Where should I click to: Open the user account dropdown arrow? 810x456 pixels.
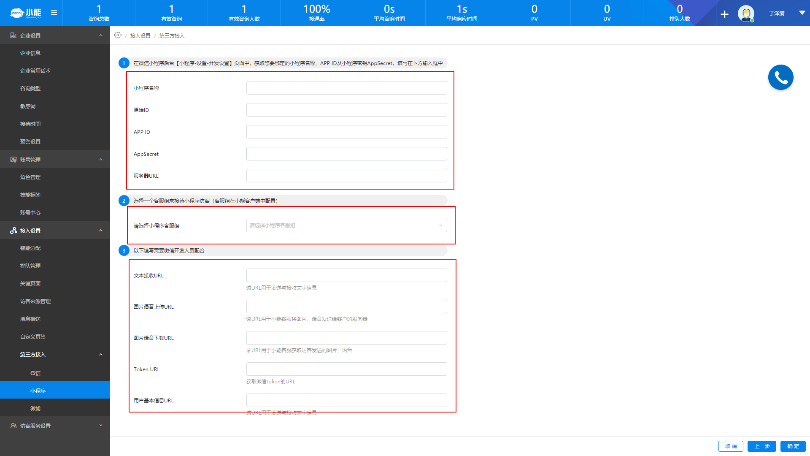pos(802,13)
